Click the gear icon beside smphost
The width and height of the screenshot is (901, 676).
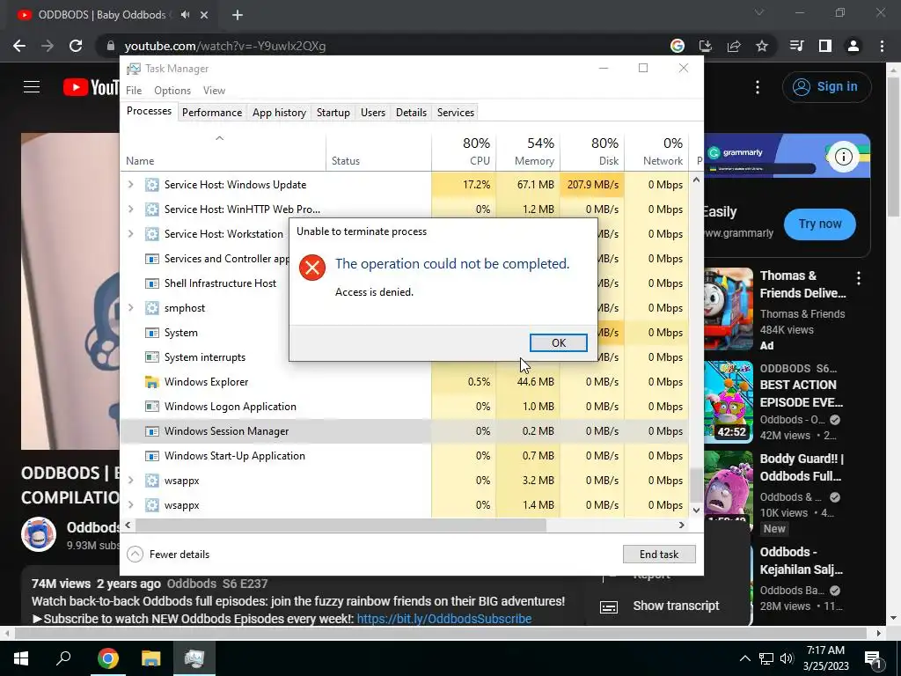click(x=151, y=308)
